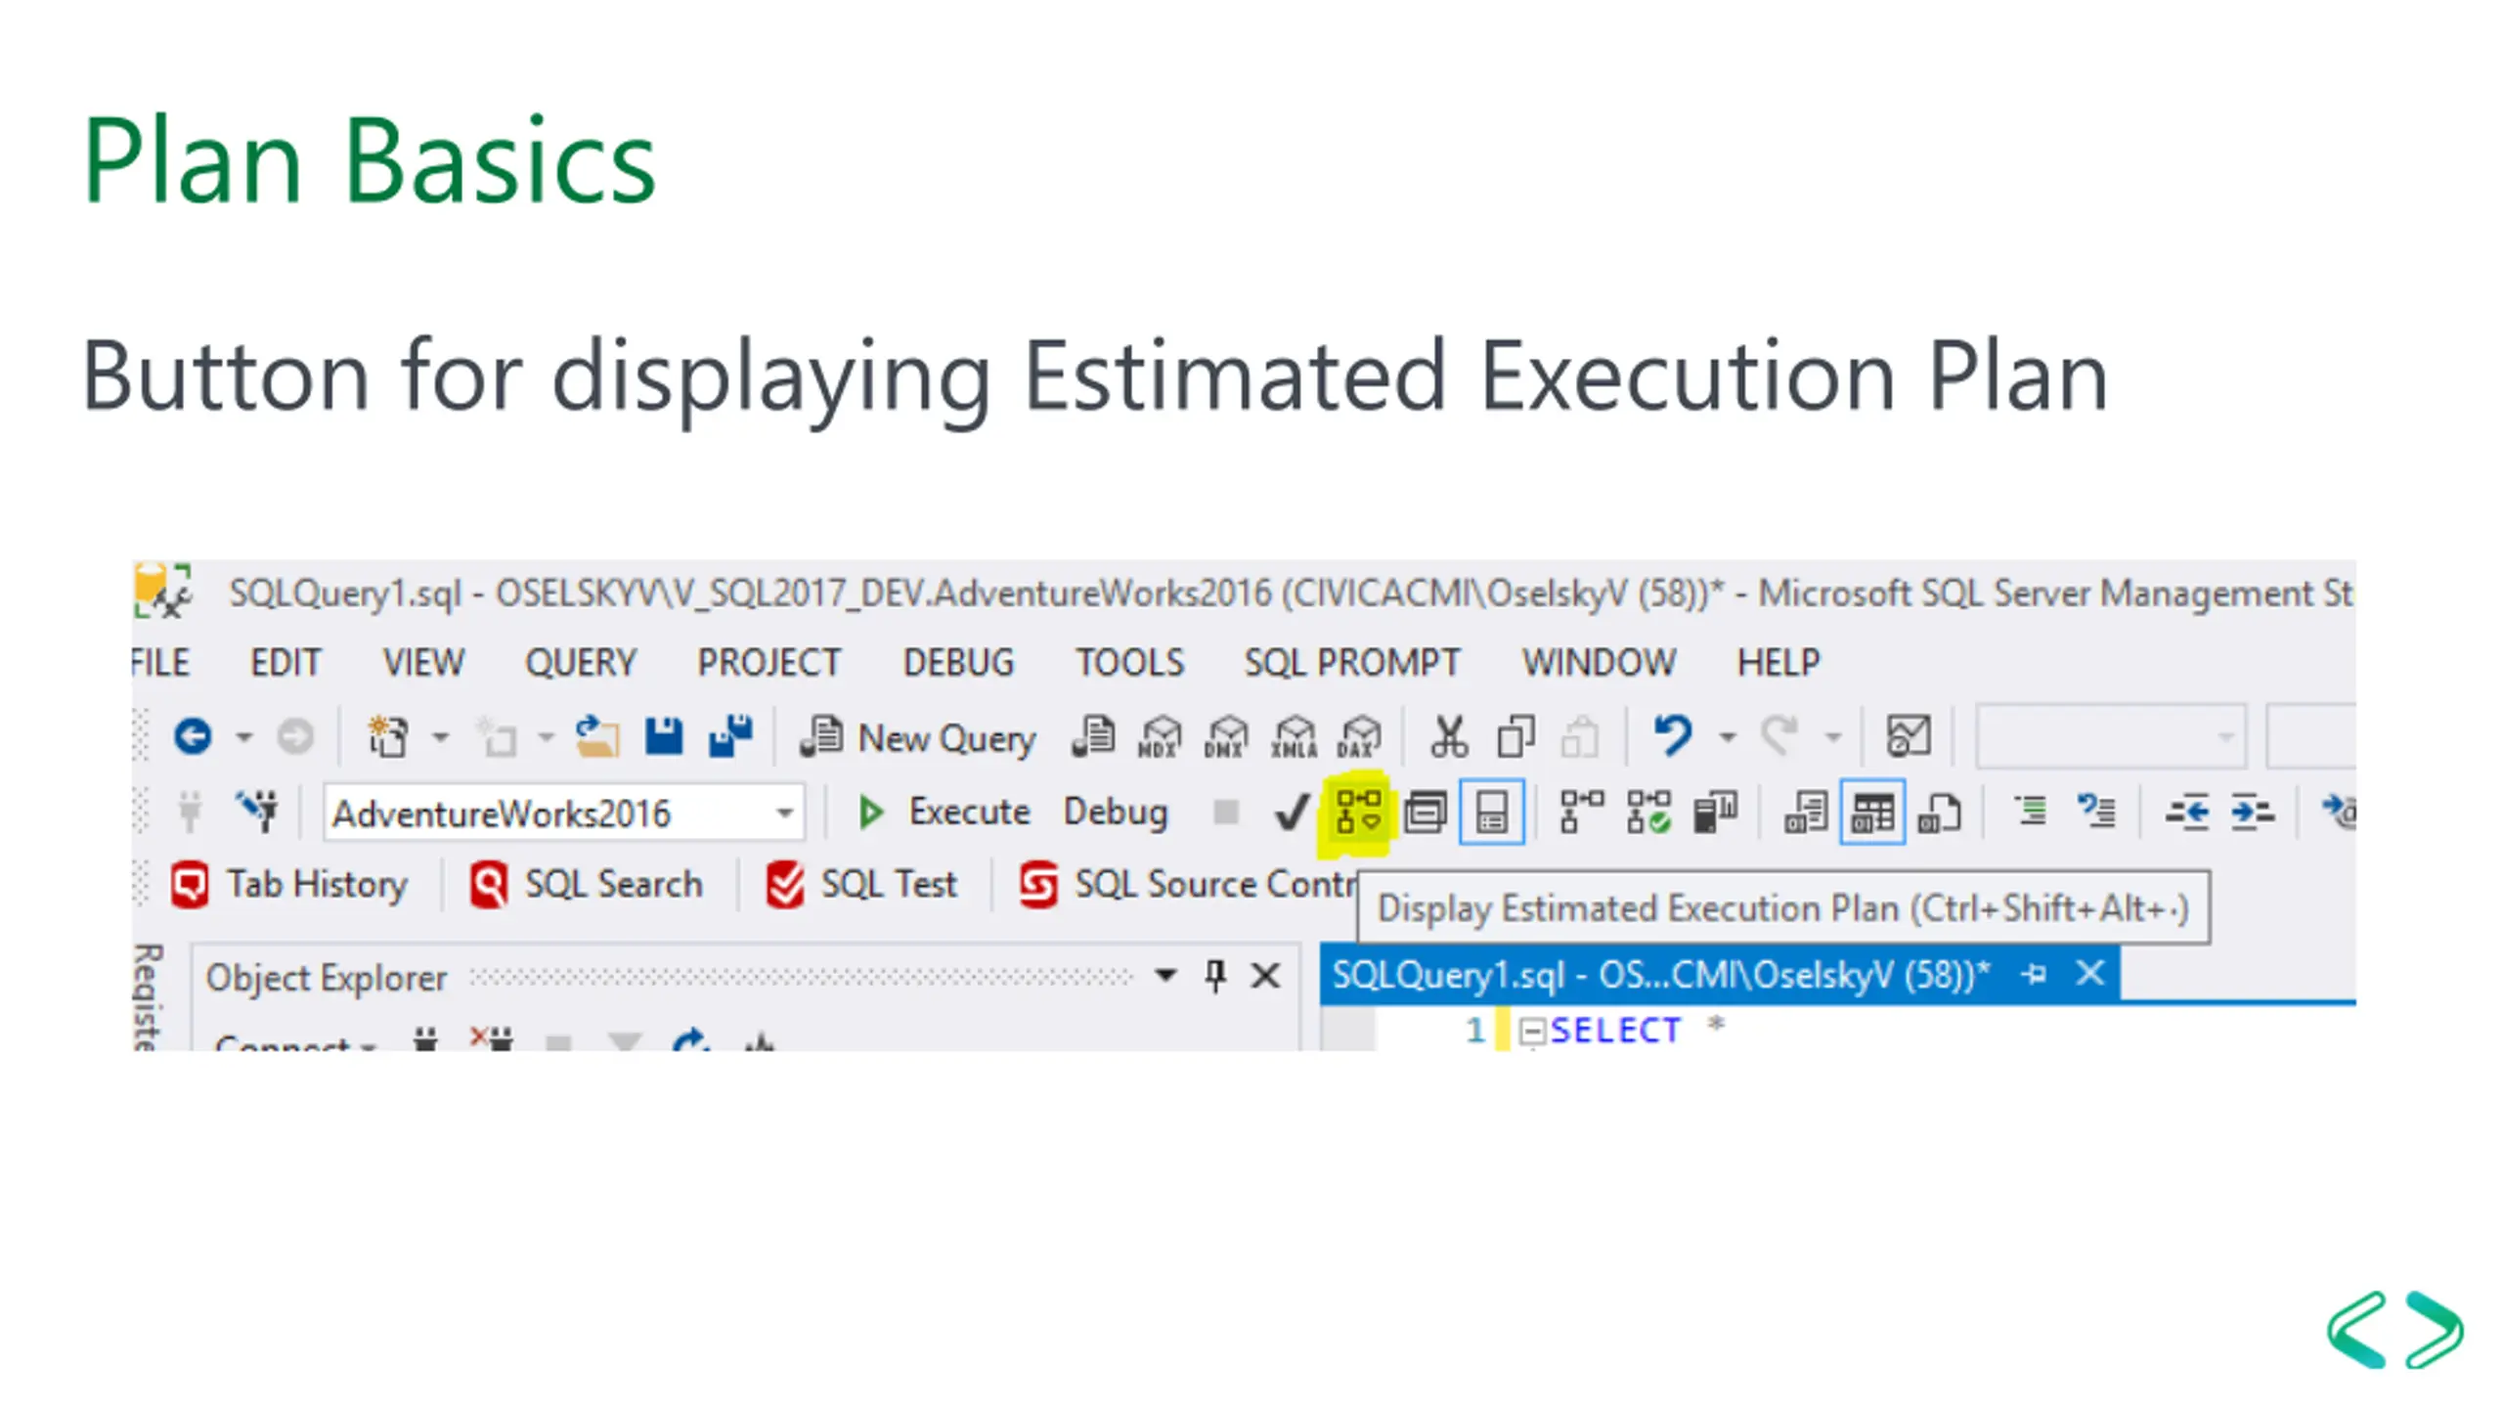Click the Cut scissors icon

(x=1448, y=737)
